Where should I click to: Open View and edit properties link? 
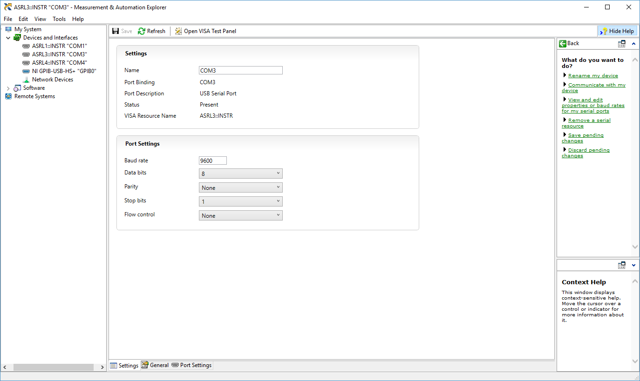coord(593,105)
